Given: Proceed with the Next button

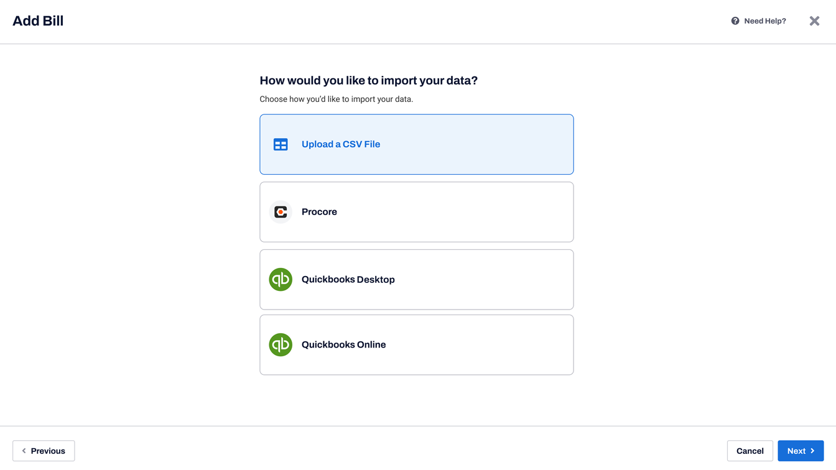Looking at the screenshot, I should 801,451.
